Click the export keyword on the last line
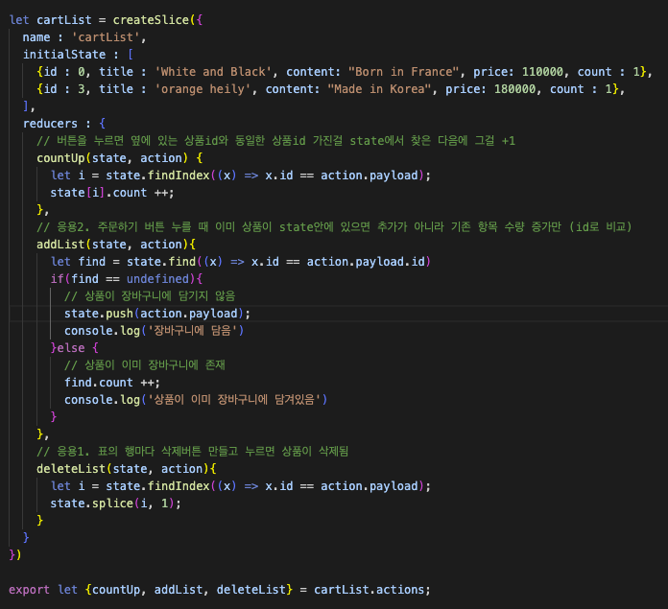This screenshot has width=668, height=609. coord(30,590)
